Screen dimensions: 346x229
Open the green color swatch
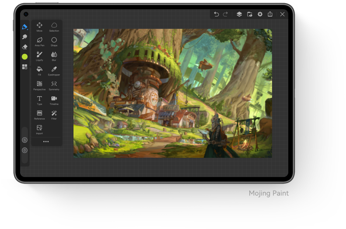pos(24,57)
